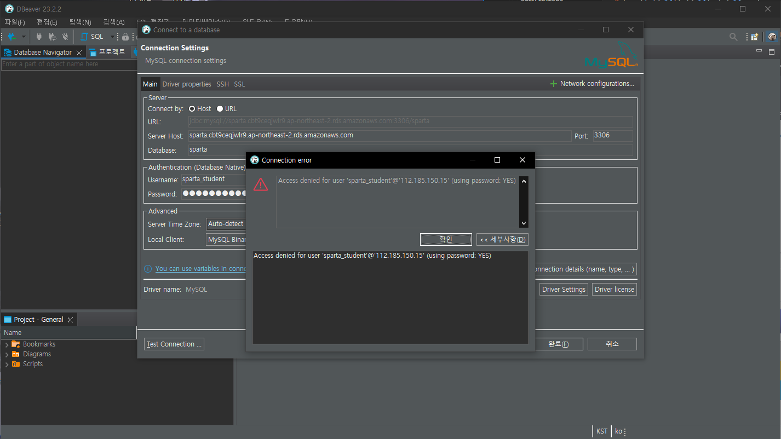781x439 pixels.
Task: Open the SSH tab
Action: click(222, 84)
